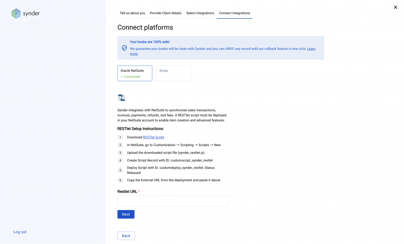Click step 1 number badge

tap(120, 137)
